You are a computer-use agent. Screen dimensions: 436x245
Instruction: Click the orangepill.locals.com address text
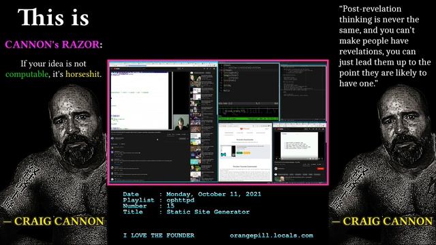coord(271,235)
